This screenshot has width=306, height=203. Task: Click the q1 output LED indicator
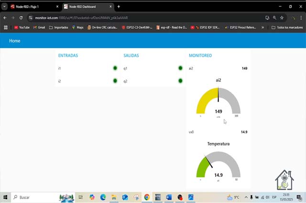(180, 68)
